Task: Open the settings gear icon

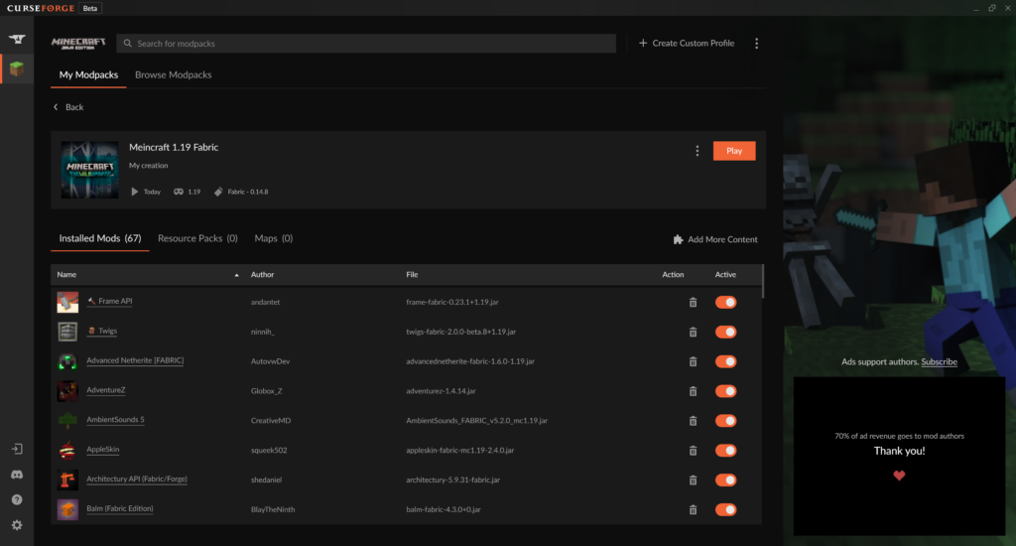Action: [17, 525]
